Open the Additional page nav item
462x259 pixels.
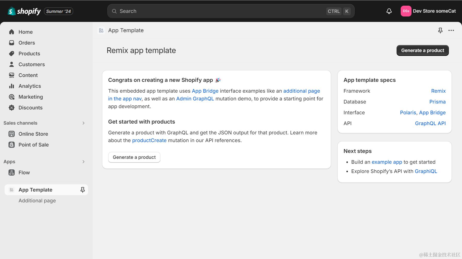click(37, 201)
